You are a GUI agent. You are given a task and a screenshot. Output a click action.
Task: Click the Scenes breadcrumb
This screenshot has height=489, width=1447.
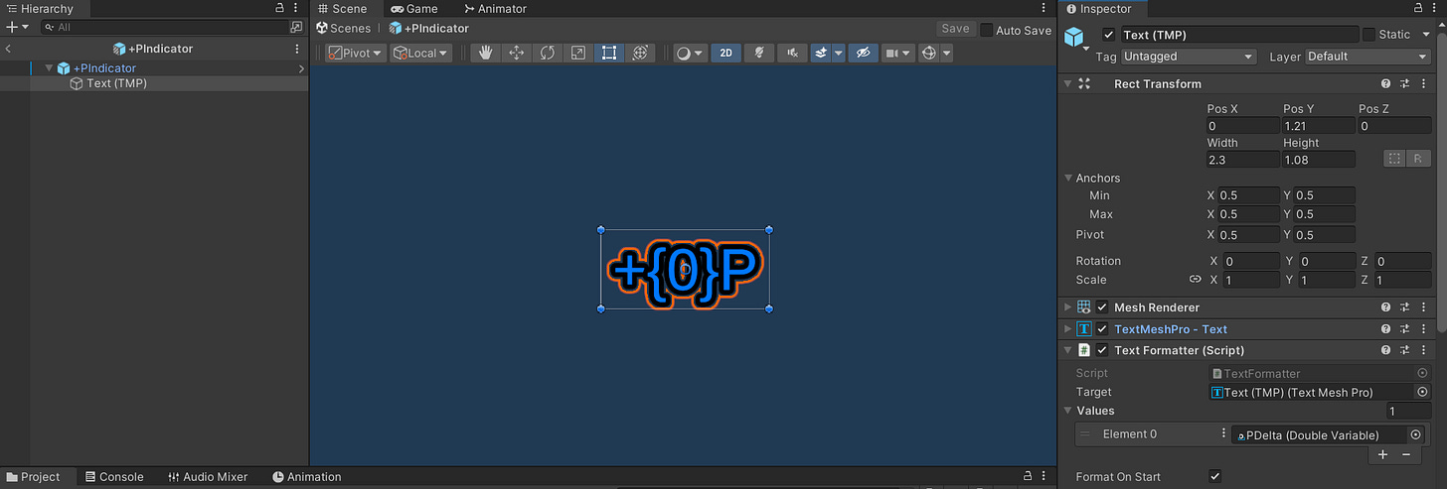343,29
